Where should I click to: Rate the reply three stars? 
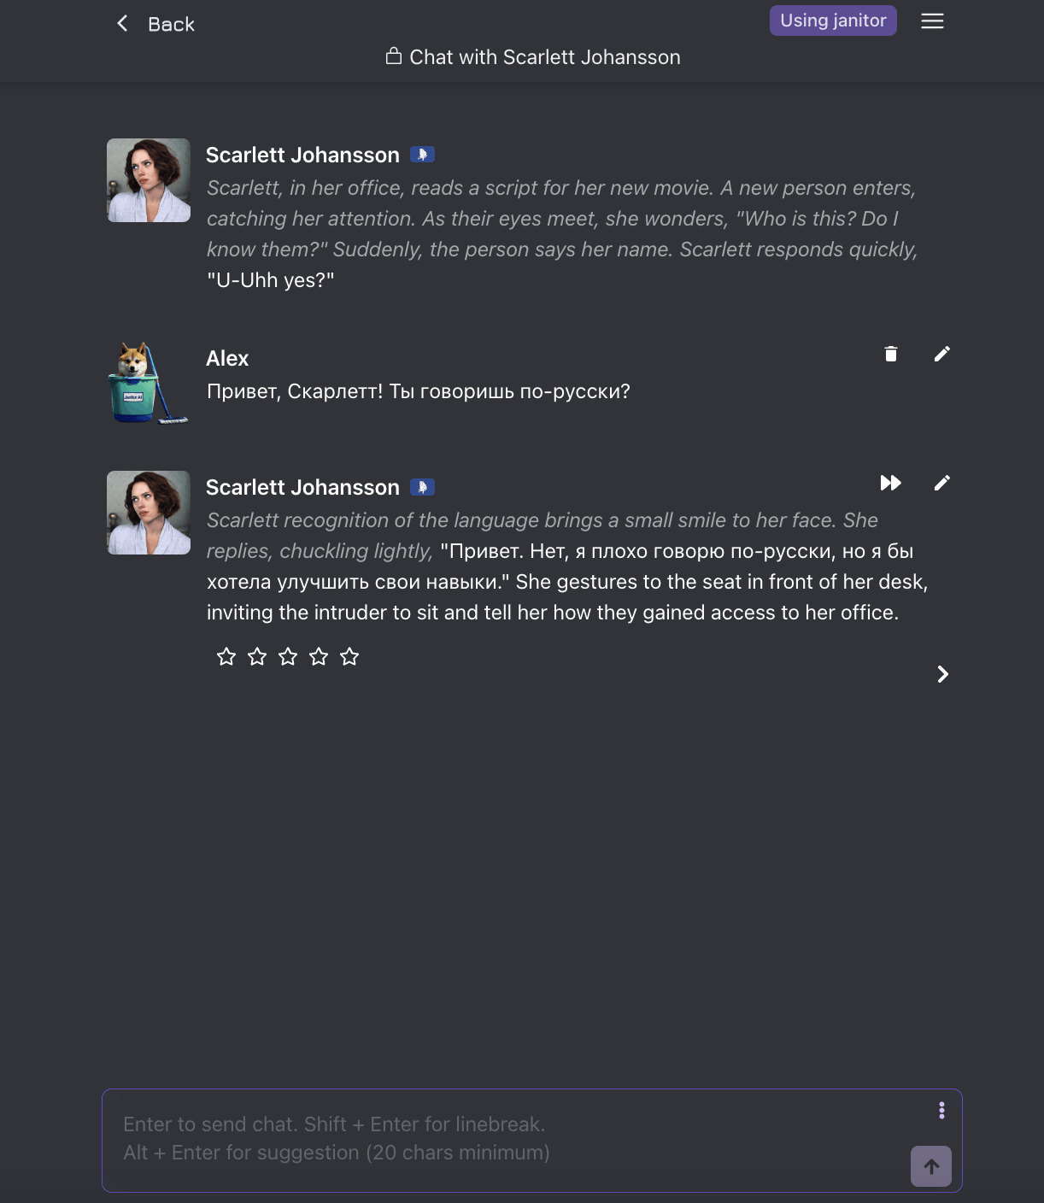[288, 656]
